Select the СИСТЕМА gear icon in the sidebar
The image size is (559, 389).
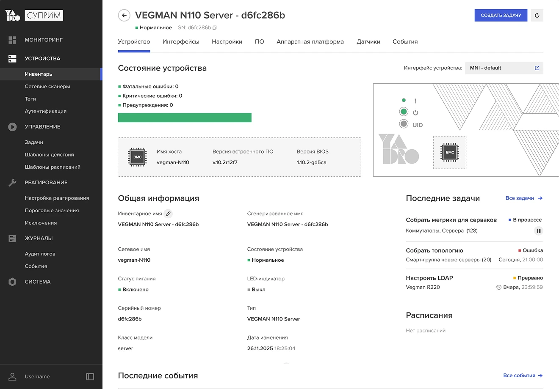tap(12, 282)
